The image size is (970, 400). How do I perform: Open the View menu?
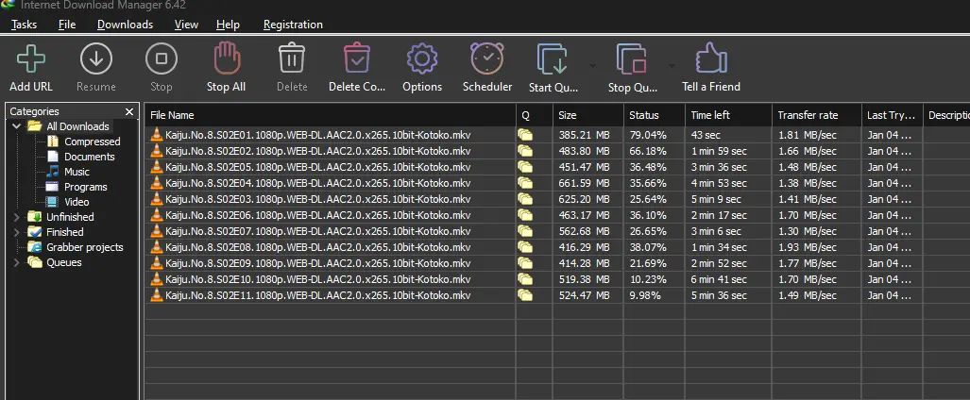pyautogui.click(x=186, y=25)
